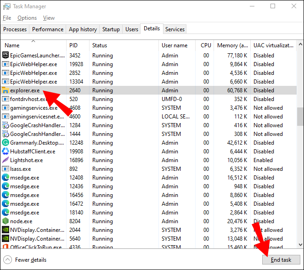Switch to the App history tab

(83, 29)
